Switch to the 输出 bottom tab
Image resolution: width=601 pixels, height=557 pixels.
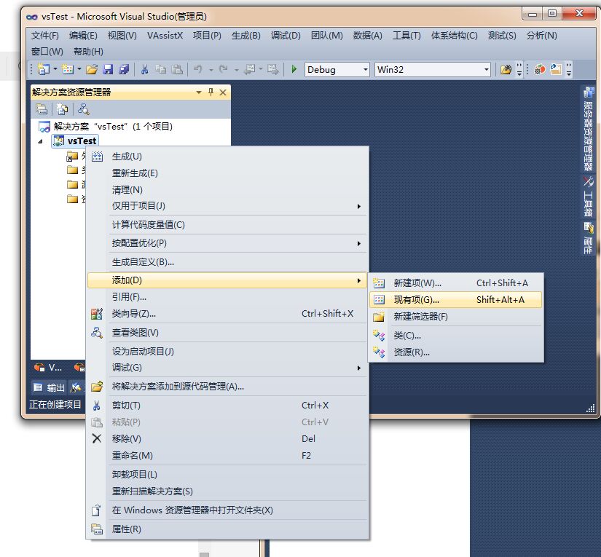pyautogui.click(x=49, y=387)
